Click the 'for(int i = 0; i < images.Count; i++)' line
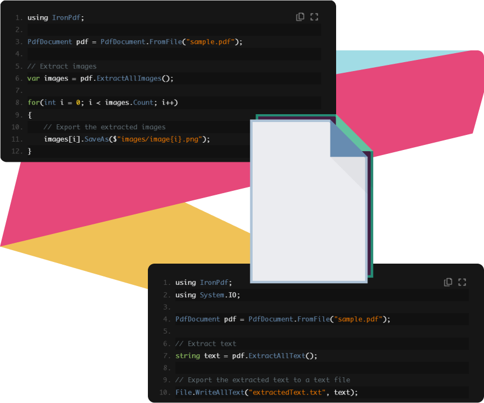The image size is (484, 403). tap(103, 102)
